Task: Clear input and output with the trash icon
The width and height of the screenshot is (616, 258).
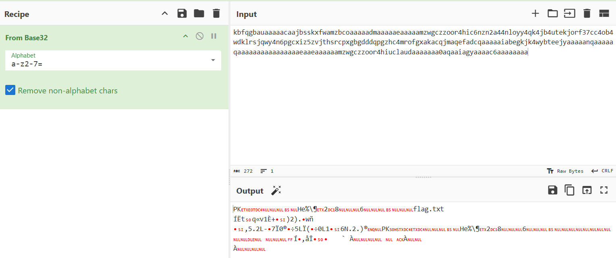Action: [x=587, y=14]
